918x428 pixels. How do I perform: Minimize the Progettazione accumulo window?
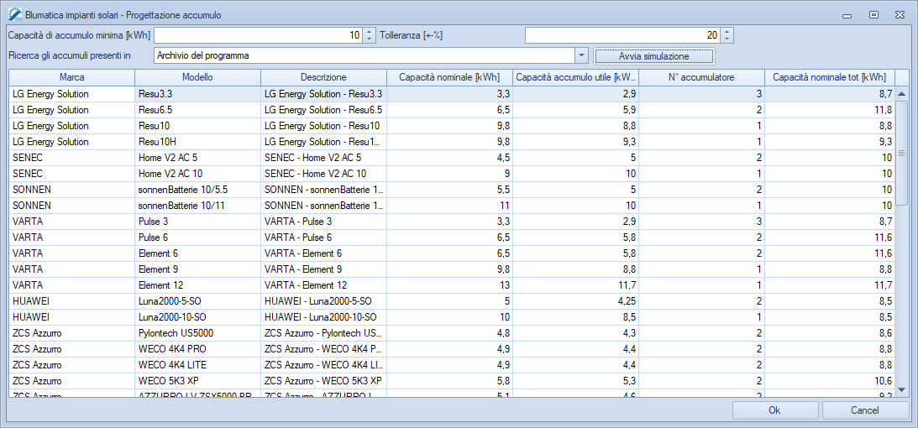coord(847,15)
